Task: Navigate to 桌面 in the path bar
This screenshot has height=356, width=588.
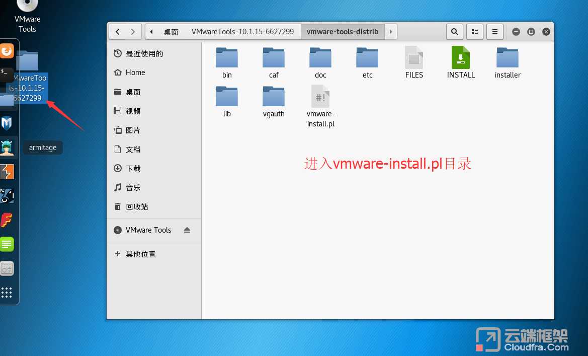Action: click(x=171, y=32)
